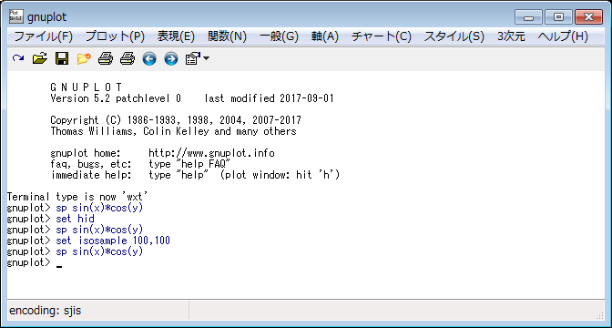Open the チャート(C) menu
This screenshot has width=612, height=328.
382,36
